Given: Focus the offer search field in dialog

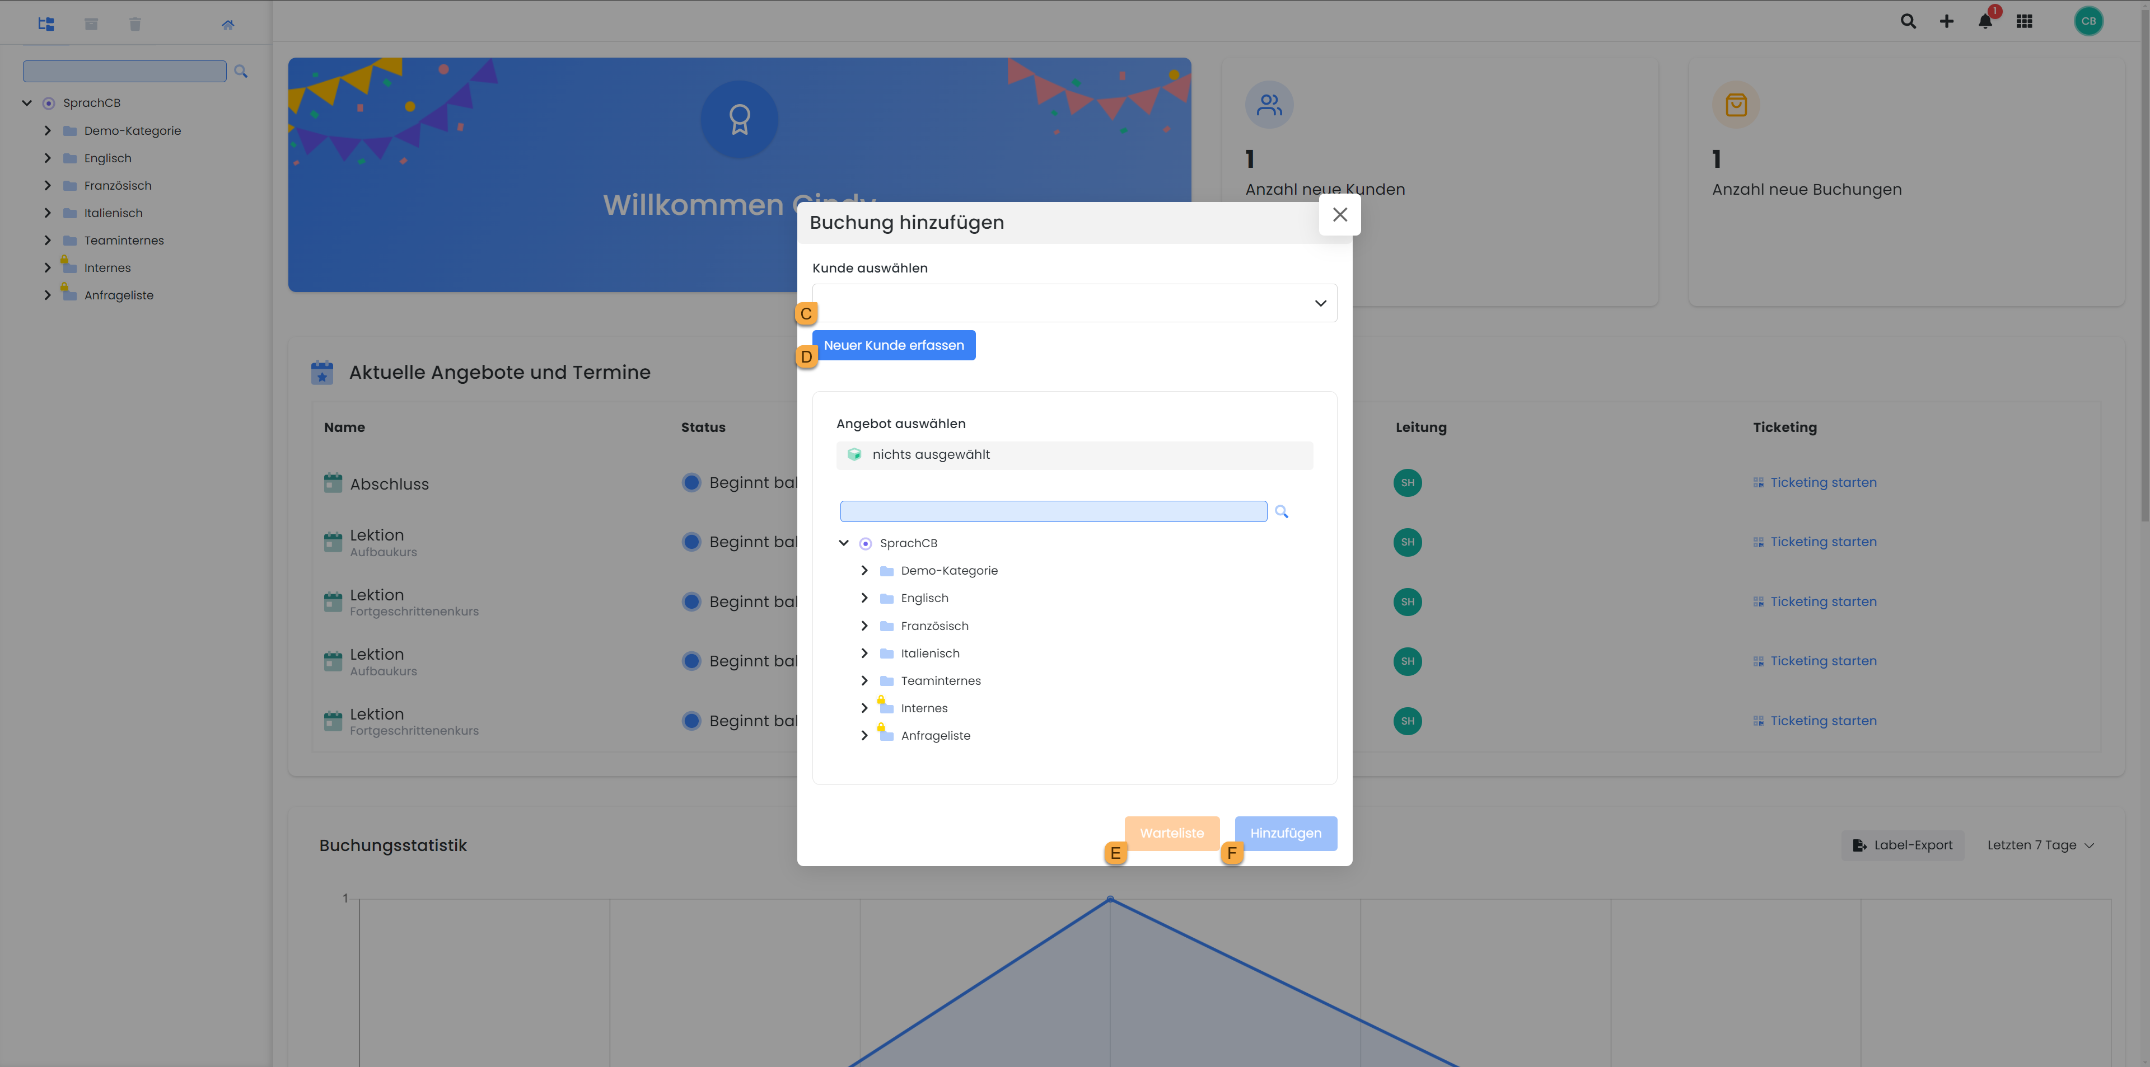Looking at the screenshot, I should 1053,511.
